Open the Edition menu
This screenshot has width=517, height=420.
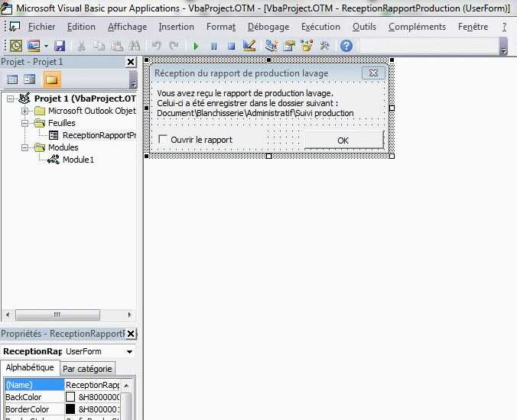81,27
